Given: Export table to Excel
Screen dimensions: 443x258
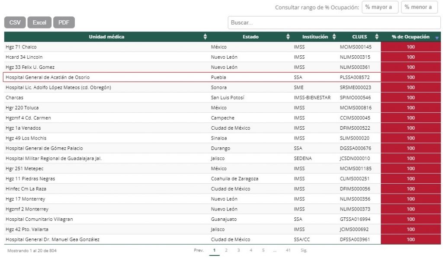Looking at the screenshot, I should 39,22.
